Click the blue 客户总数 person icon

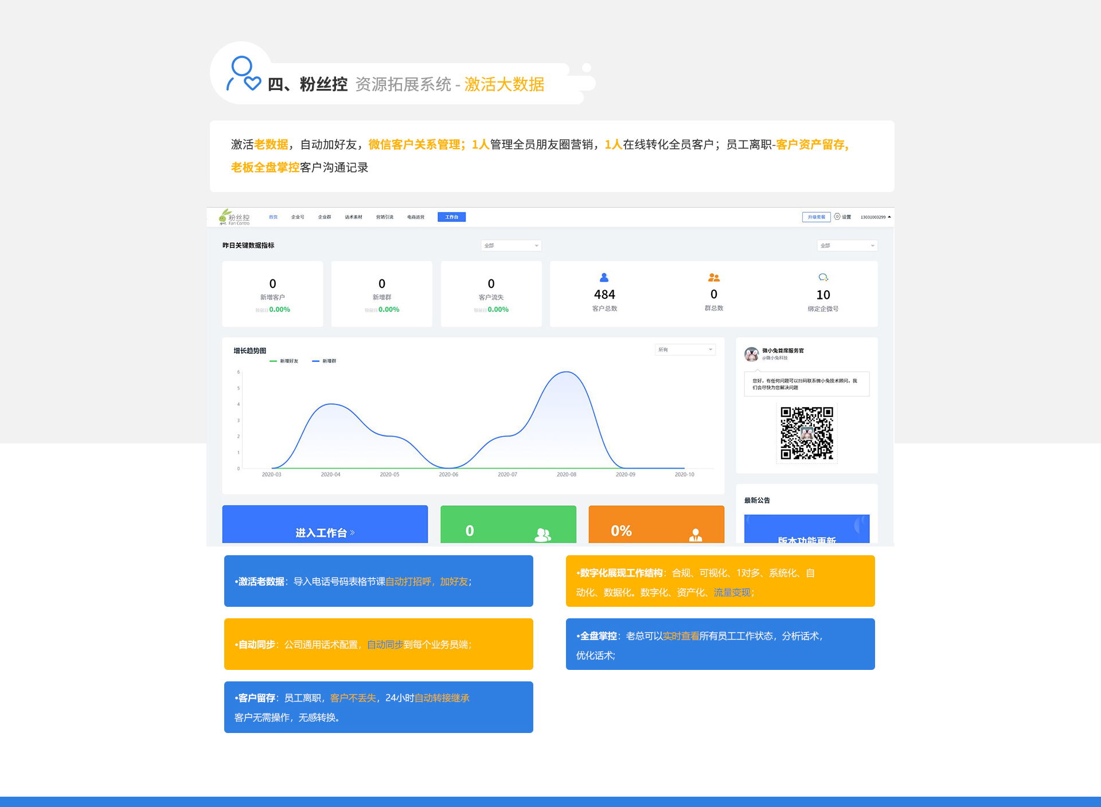[604, 278]
